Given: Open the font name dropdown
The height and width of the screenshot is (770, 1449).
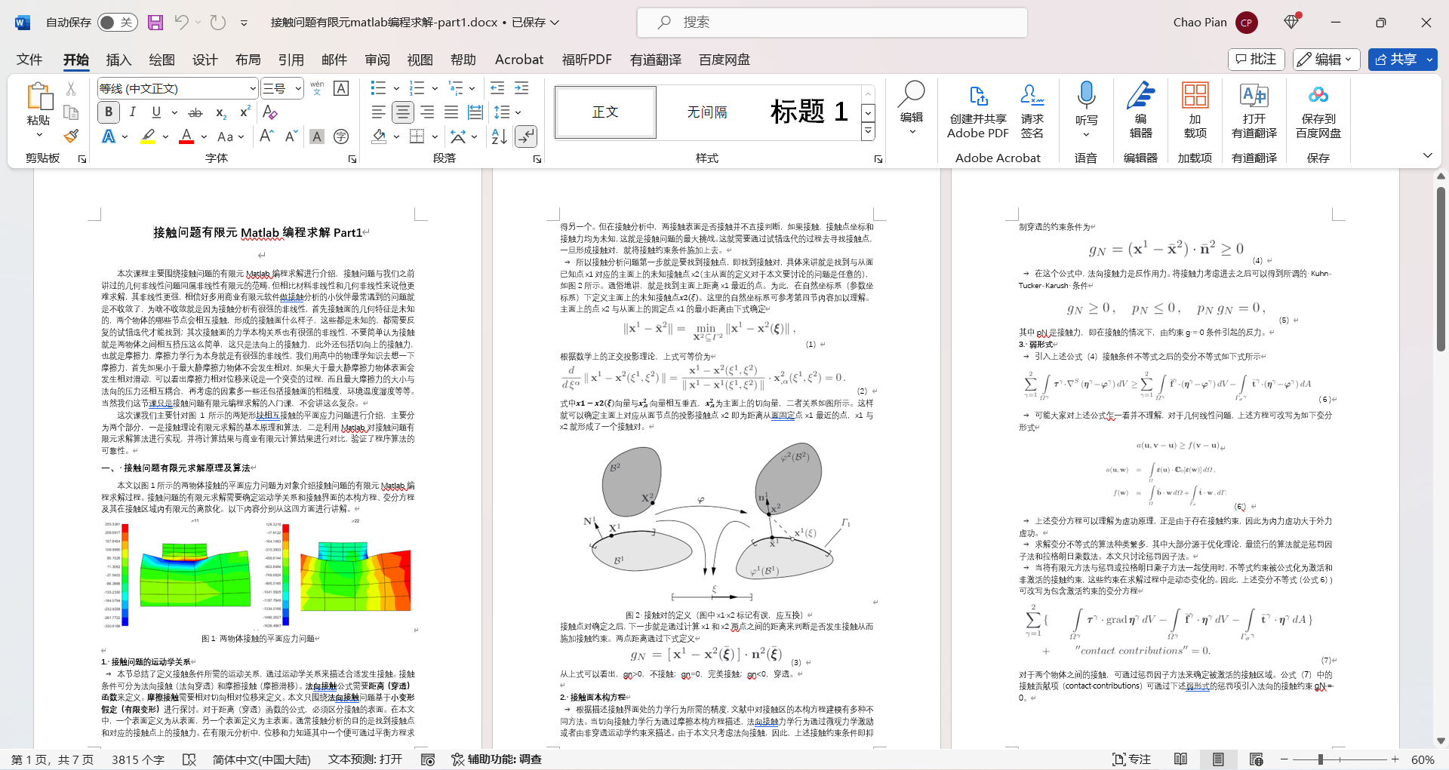Looking at the screenshot, I should 253,89.
